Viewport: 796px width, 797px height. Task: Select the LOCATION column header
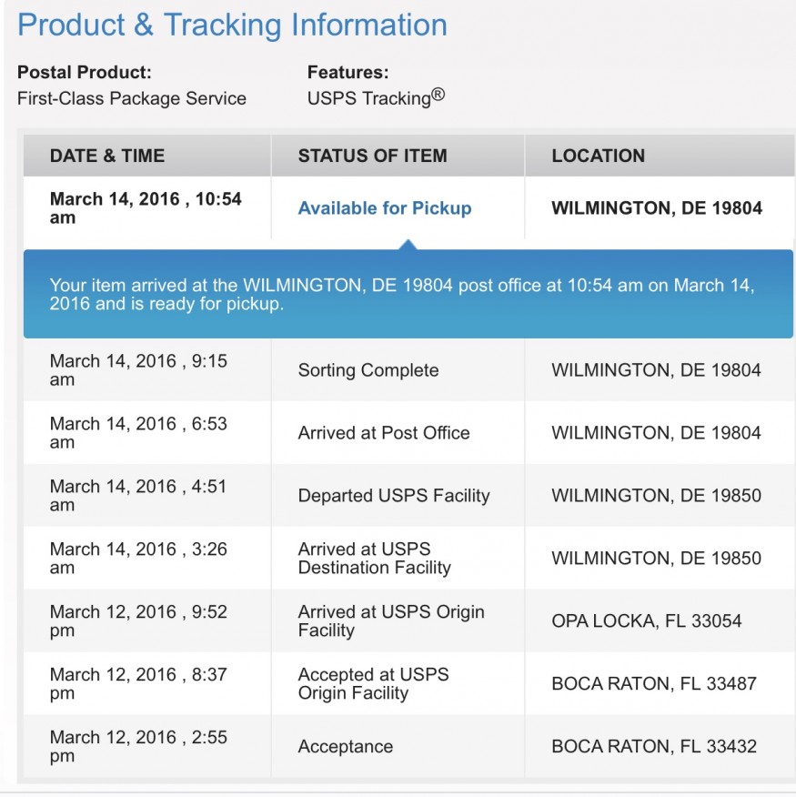coord(599,156)
